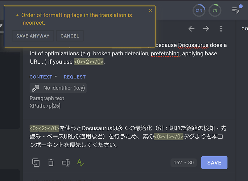248x181 pixels.
Task: Click the trash icon to clear translation
Action: pos(51,163)
